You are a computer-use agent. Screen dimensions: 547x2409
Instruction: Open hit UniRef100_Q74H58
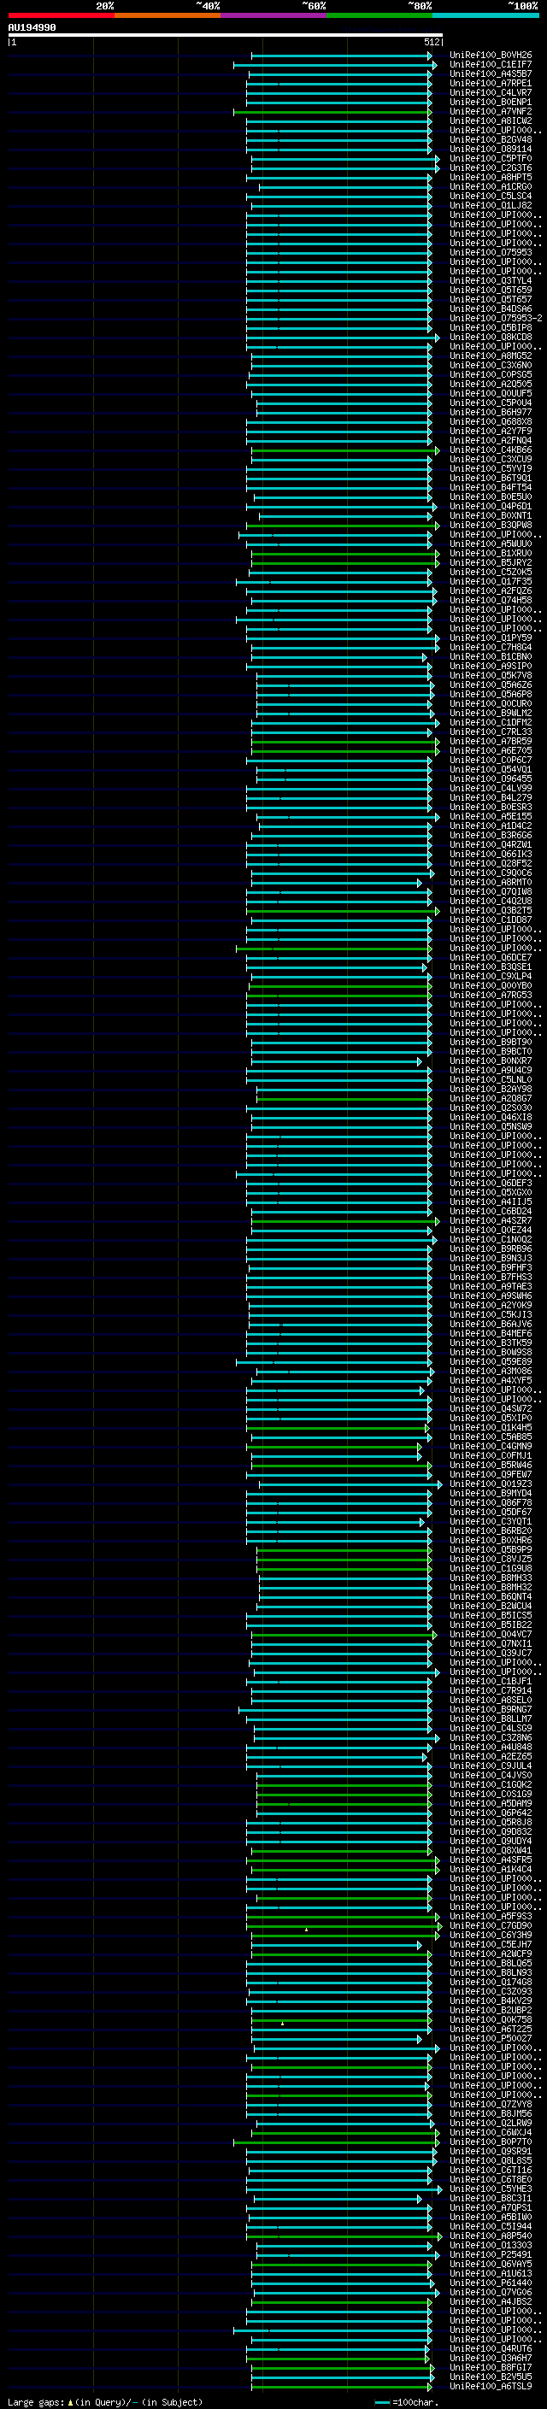pos(491,601)
